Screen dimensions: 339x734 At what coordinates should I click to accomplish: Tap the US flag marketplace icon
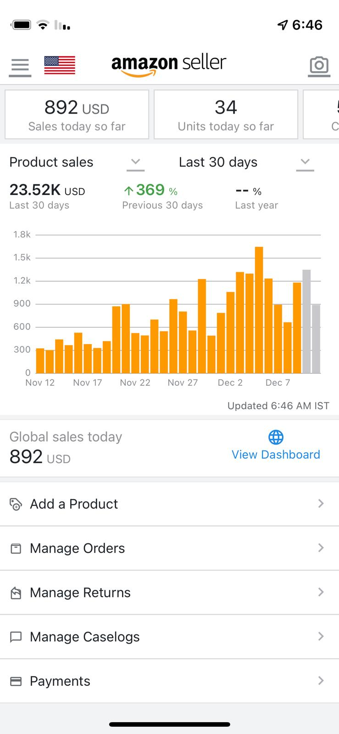[60, 65]
